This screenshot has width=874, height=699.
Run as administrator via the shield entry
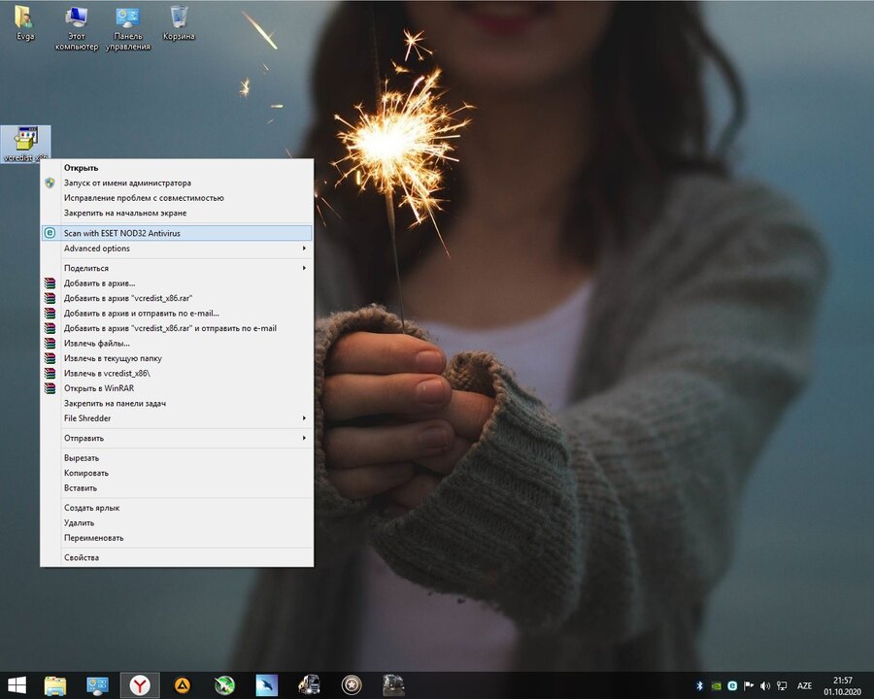point(127,183)
